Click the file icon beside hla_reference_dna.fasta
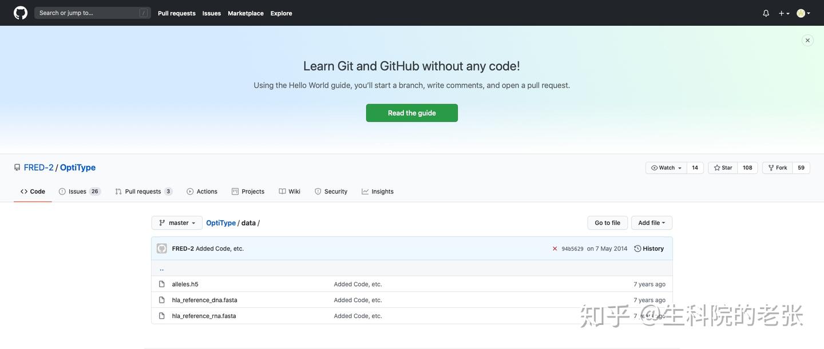The height and width of the screenshot is (349, 824). [x=162, y=300]
